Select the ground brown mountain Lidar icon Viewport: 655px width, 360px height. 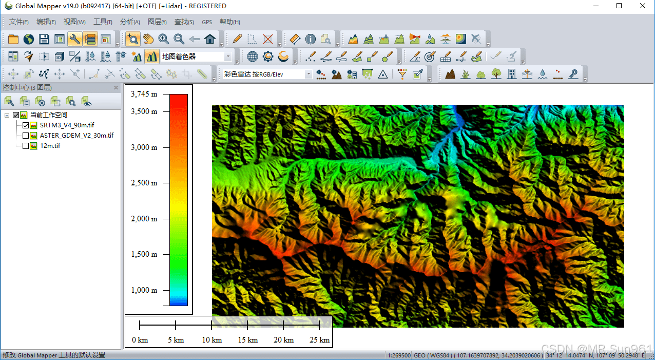coord(450,74)
